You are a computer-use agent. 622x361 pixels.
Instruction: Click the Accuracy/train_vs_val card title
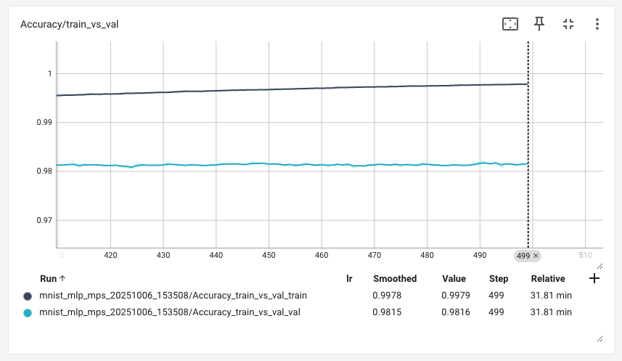(x=69, y=24)
